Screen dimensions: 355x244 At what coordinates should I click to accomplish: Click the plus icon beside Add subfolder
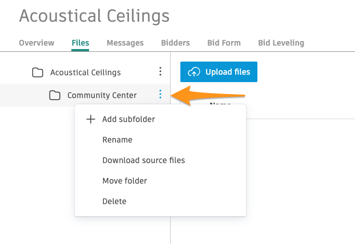[x=90, y=119]
